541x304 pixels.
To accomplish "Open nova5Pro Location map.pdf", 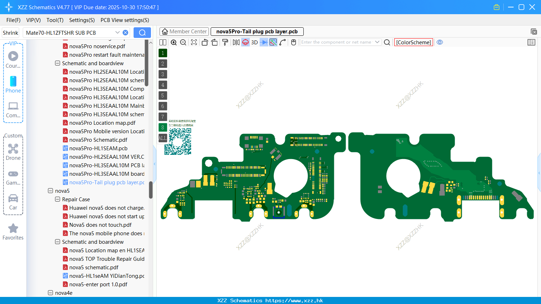I will pos(102,123).
